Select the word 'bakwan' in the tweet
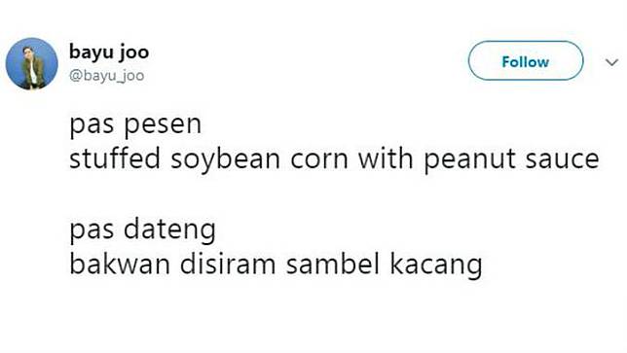Screen dimensions: 627x353 click(x=120, y=264)
